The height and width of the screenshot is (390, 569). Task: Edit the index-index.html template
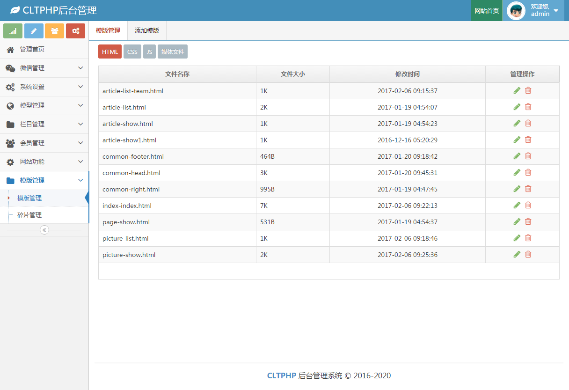click(517, 205)
